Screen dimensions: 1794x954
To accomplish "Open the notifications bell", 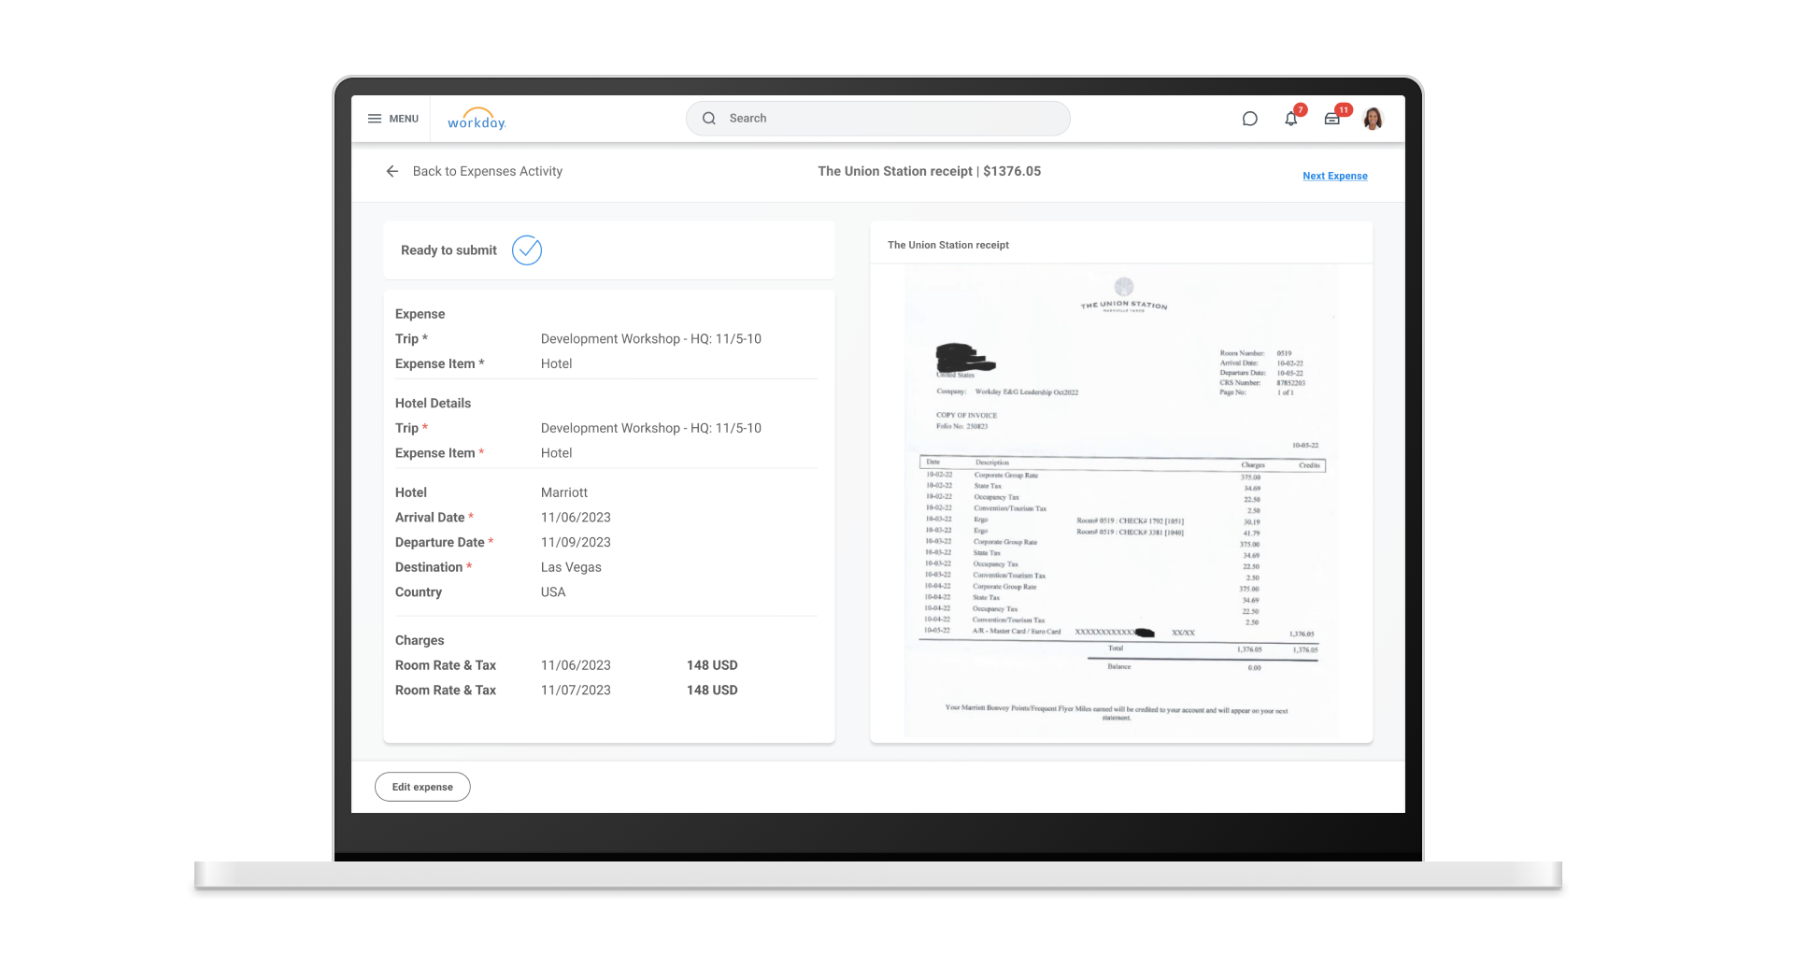I will (x=1291, y=119).
